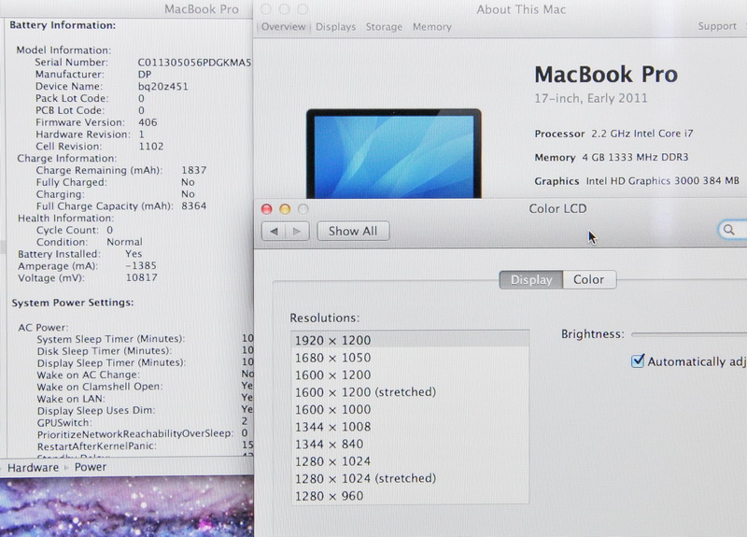The width and height of the screenshot is (747, 537).
Task: Select 1344 × 1008 resolution
Action: [410, 427]
